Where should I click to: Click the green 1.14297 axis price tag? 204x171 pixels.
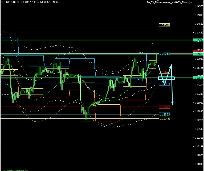pos(198,40)
